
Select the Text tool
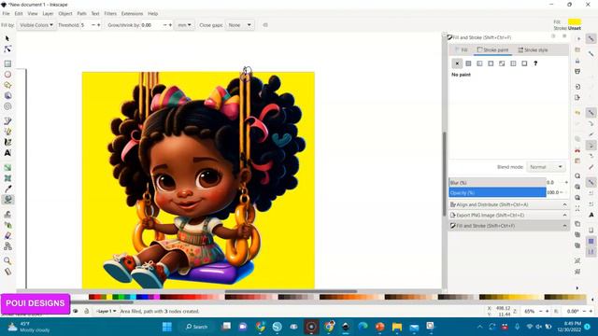pos(7,153)
